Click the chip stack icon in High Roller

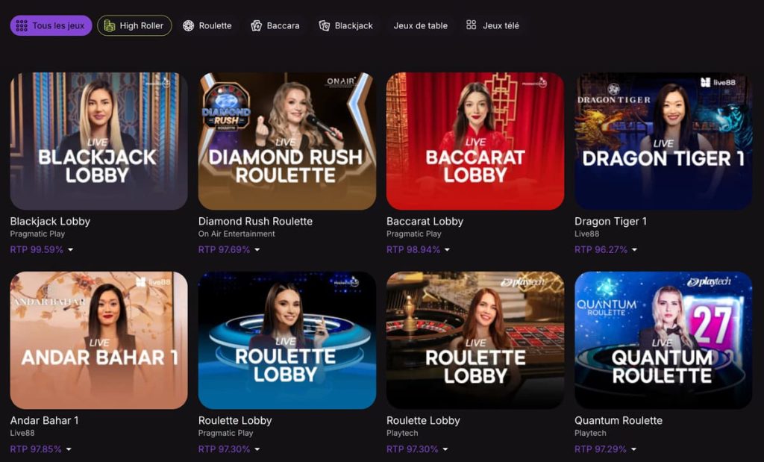pos(110,26)
